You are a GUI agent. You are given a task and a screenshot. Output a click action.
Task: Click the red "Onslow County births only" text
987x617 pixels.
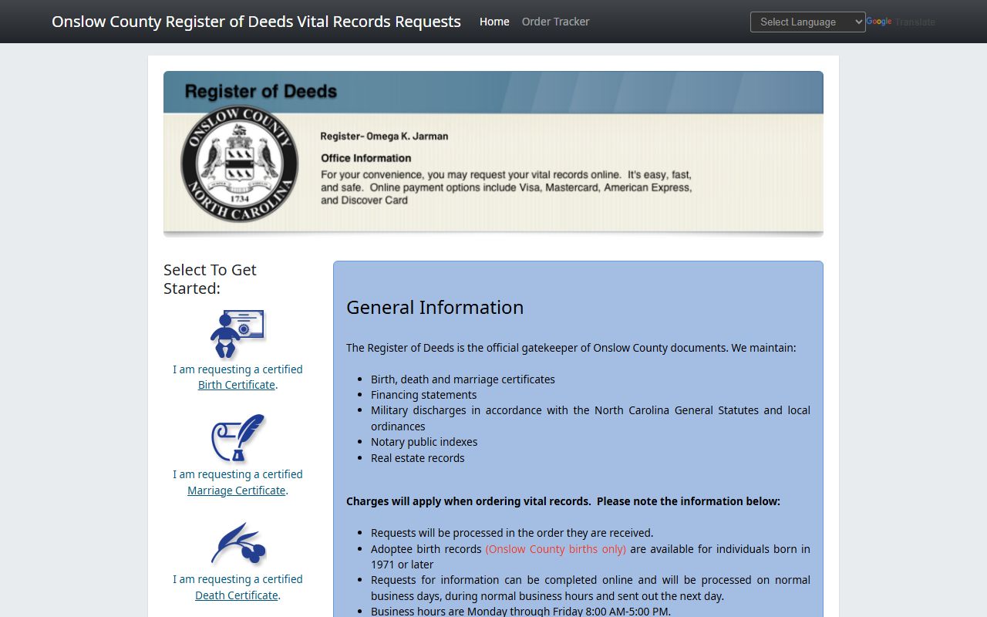(x=555, y=549)
